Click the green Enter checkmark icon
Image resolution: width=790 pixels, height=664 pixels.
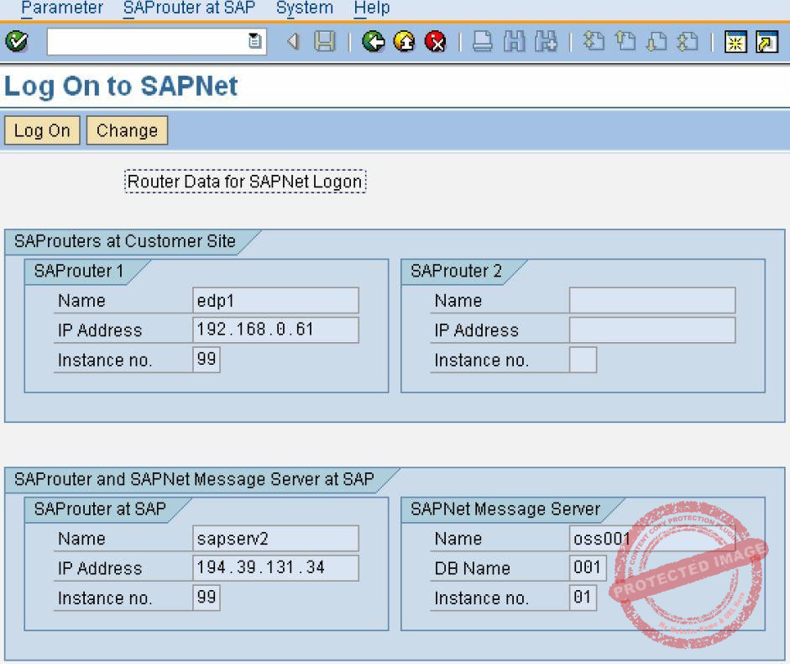(x=15, y=42)
